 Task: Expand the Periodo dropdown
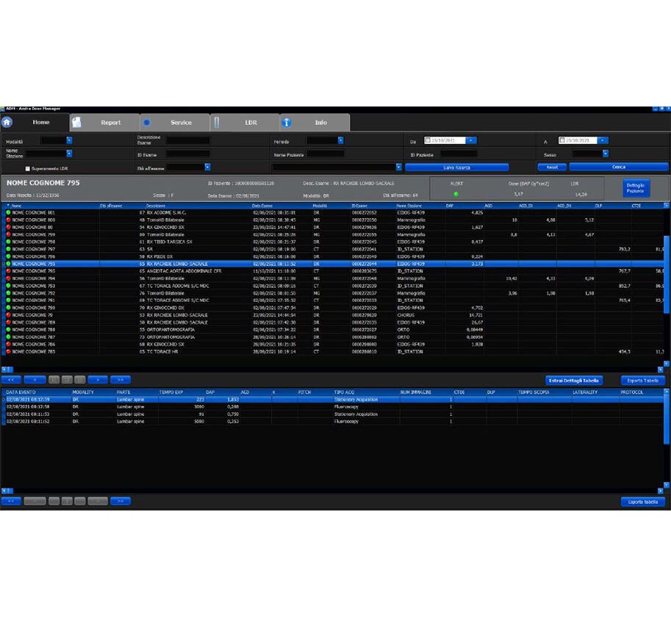tap(340, 140)
